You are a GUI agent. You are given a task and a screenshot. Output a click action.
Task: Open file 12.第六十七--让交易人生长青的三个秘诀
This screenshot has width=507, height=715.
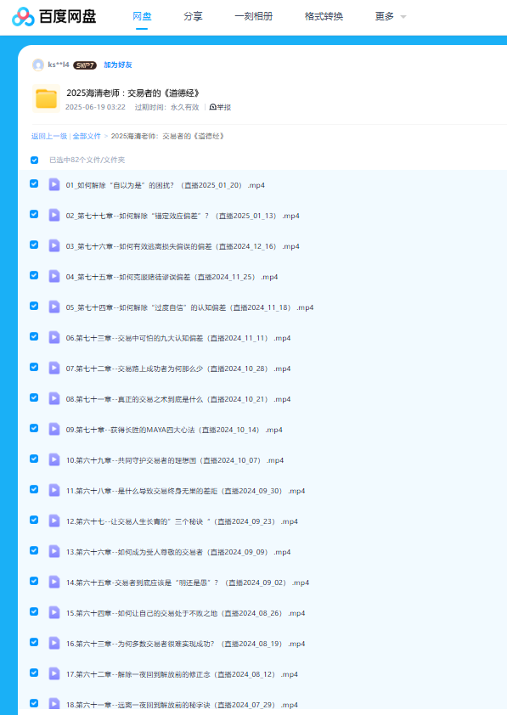(182, 521)
